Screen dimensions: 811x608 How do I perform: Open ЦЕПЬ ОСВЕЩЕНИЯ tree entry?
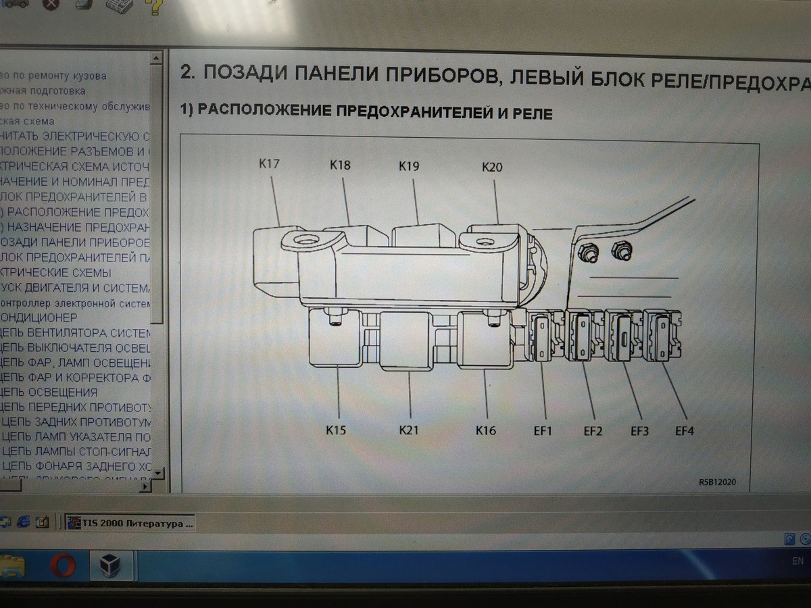pos(49,392)
